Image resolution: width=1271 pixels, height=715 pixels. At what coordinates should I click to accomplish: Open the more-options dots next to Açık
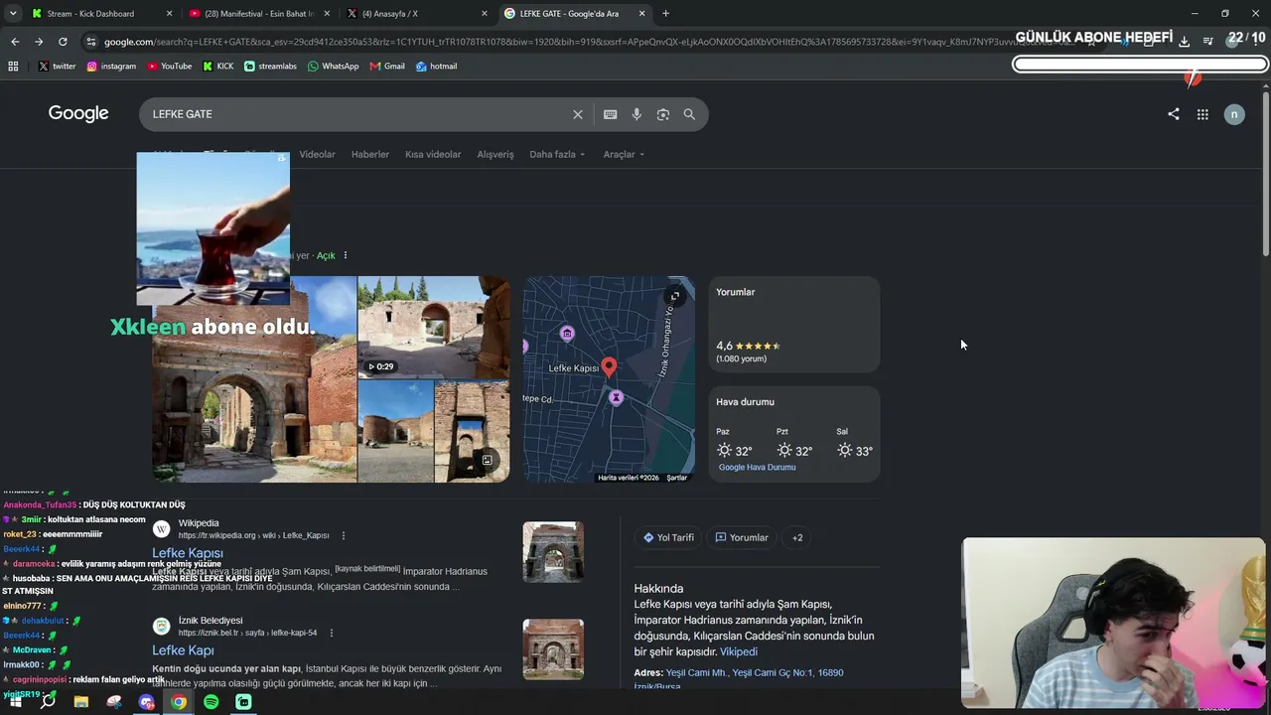click(x=346, y=256)
